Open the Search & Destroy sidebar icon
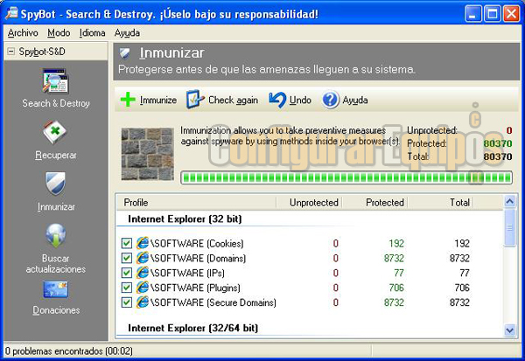This screenshot has width=525, height=361. pos(56,81)
